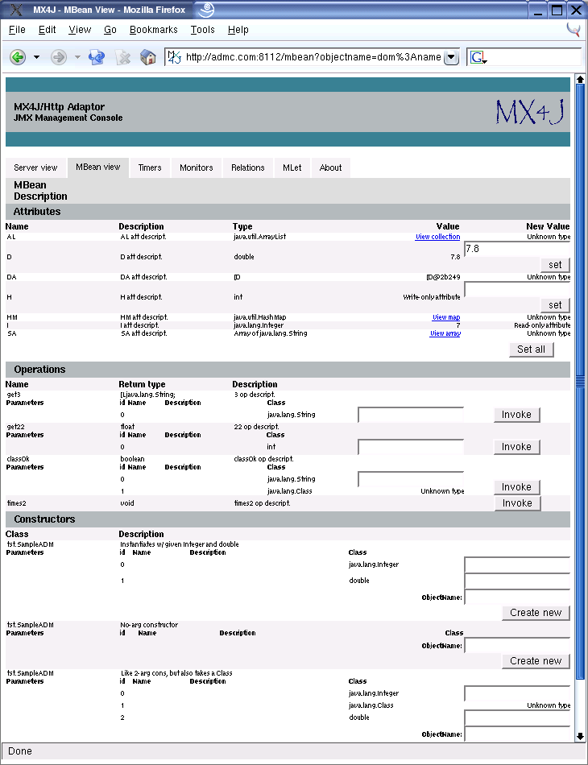This screenshot has height=765, width=588.
Task: Open the Edit menu
Action: tap(48, 30)
